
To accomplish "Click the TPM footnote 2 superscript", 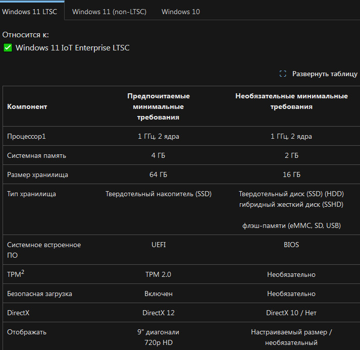I will 23,272.
